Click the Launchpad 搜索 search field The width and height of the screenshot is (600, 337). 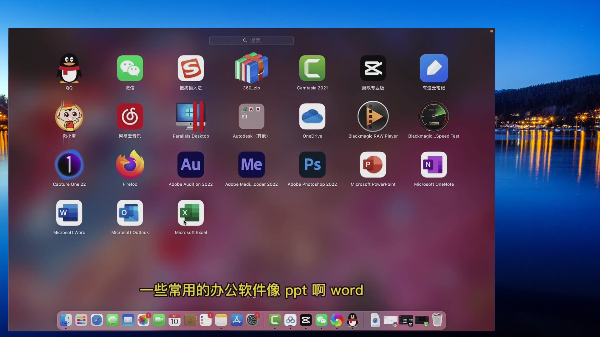click(251, 41)
